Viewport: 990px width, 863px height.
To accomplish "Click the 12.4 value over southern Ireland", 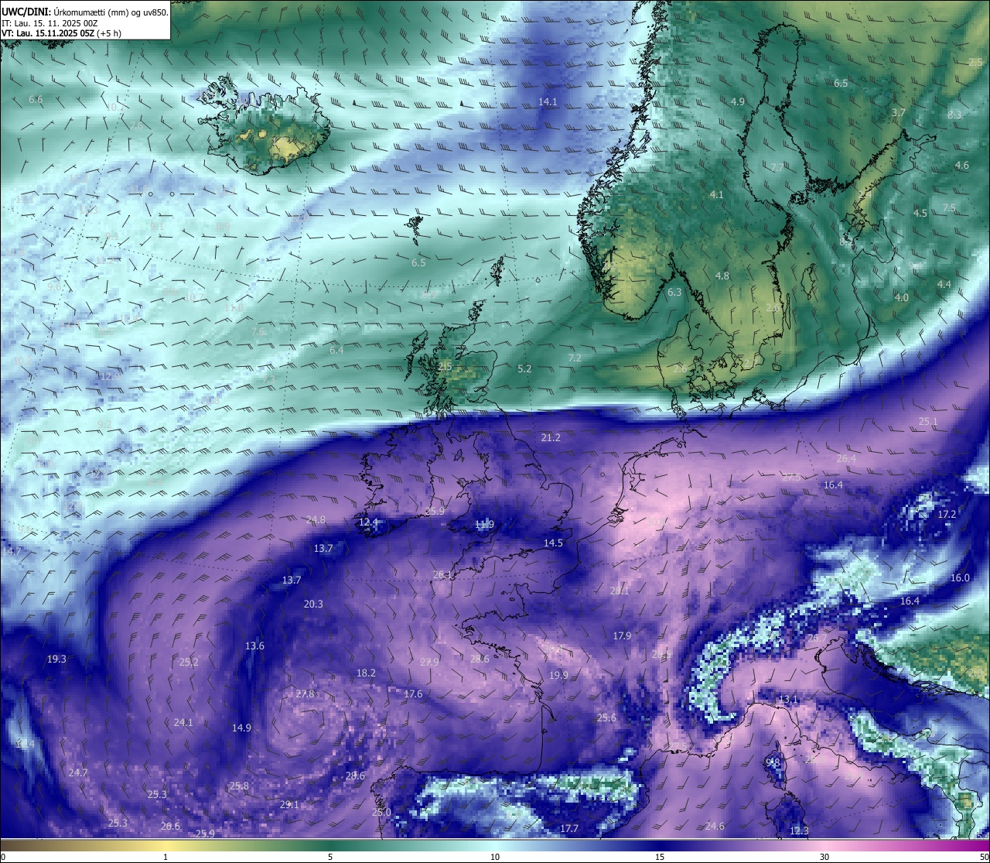I will point(368,522).
